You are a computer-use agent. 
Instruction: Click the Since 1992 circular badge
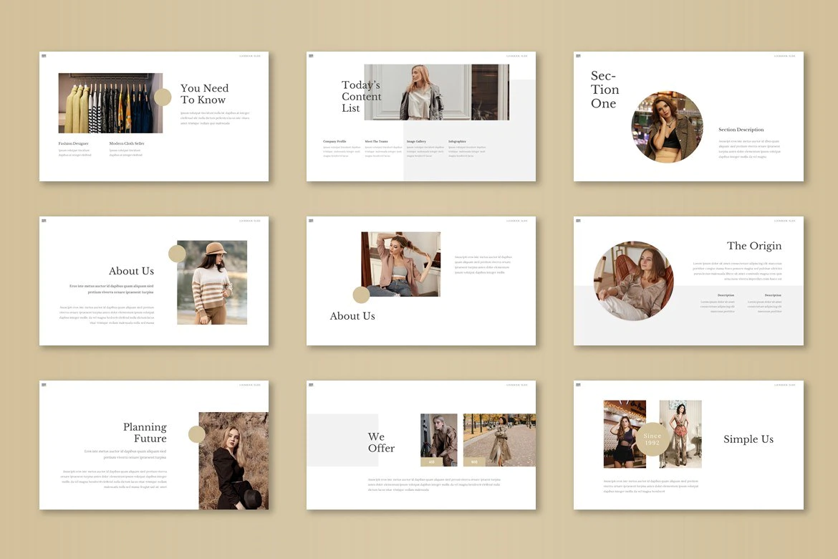(x=652, y=439)
